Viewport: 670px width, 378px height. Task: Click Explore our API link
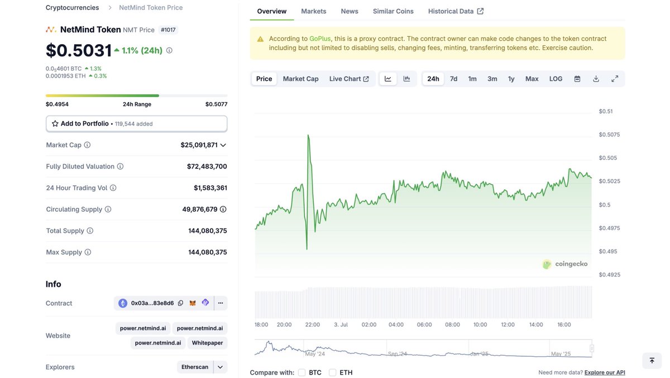coord(605,372)
